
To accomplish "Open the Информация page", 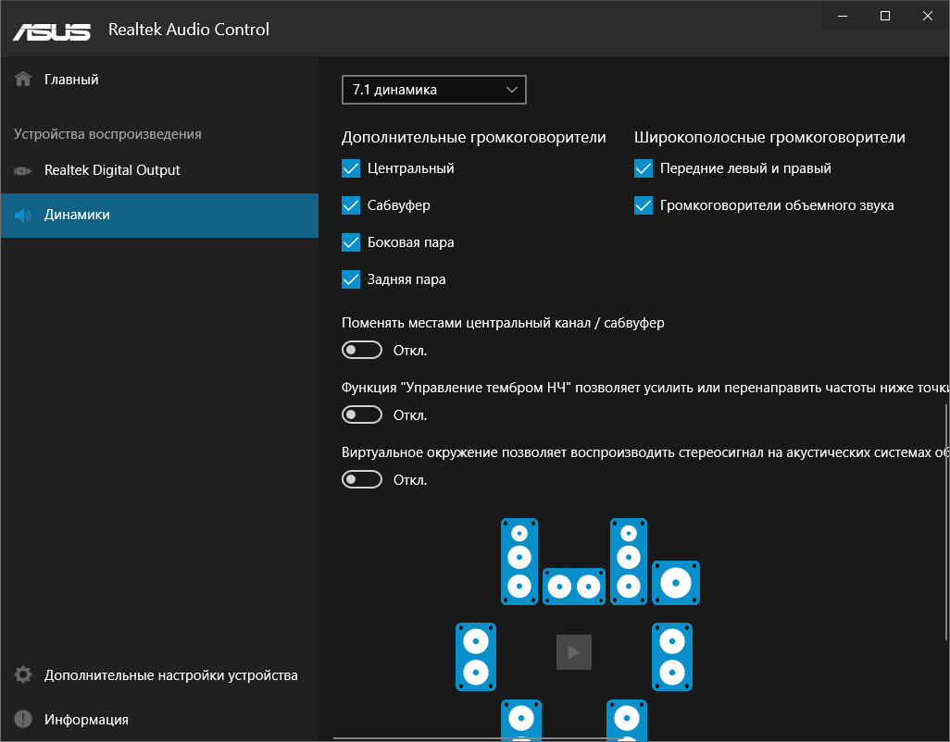I will (x=159, y=719).
